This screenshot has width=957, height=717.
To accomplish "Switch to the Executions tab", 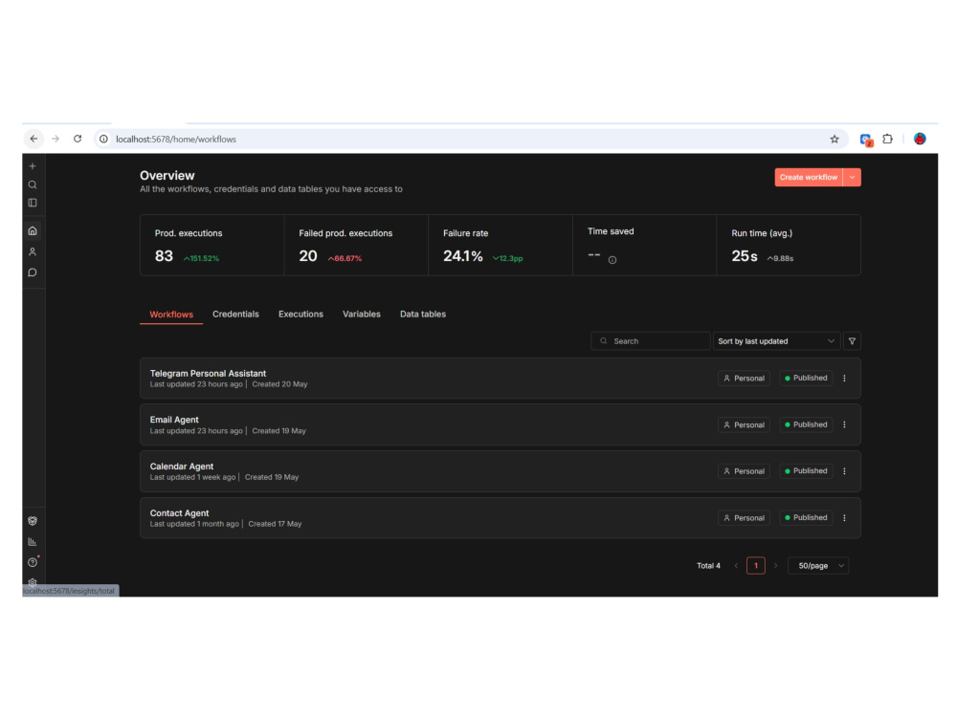I will pos(300,314).
